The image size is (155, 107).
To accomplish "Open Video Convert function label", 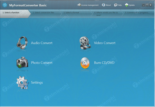I will (x=105, y=43).
